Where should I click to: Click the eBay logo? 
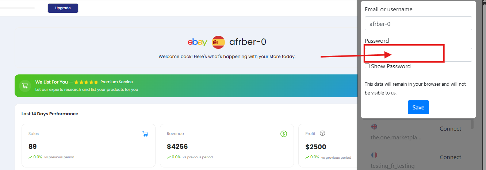click(x=197, y=42)
